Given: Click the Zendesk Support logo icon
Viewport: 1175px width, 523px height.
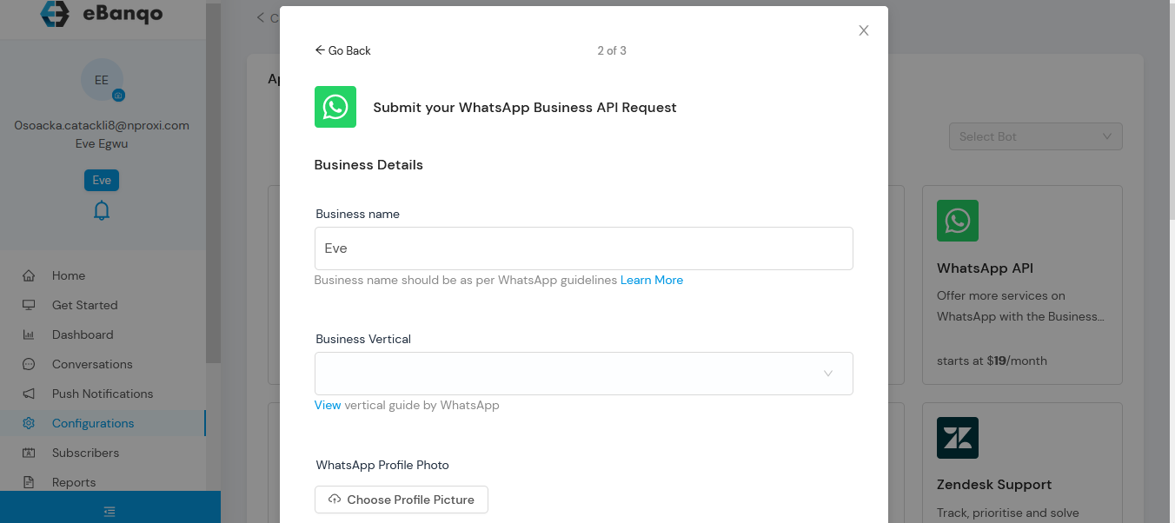Looking at the screenshot, I should click(957, 438).
